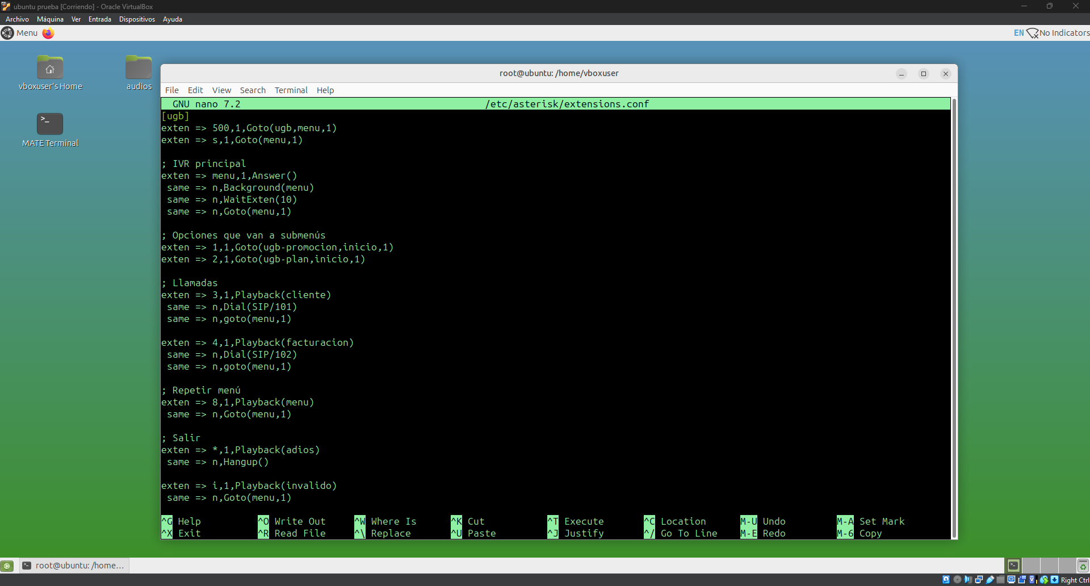The width and height of the screenshot is (1090, 586).
Task: Open the Entrada menu in VirtualBox
Action: (x=100, y=19)
